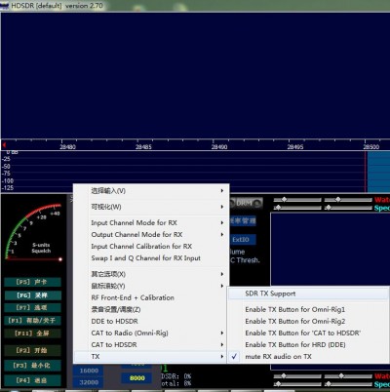Select the 16000 sample rate button

(x=89, y=371)
